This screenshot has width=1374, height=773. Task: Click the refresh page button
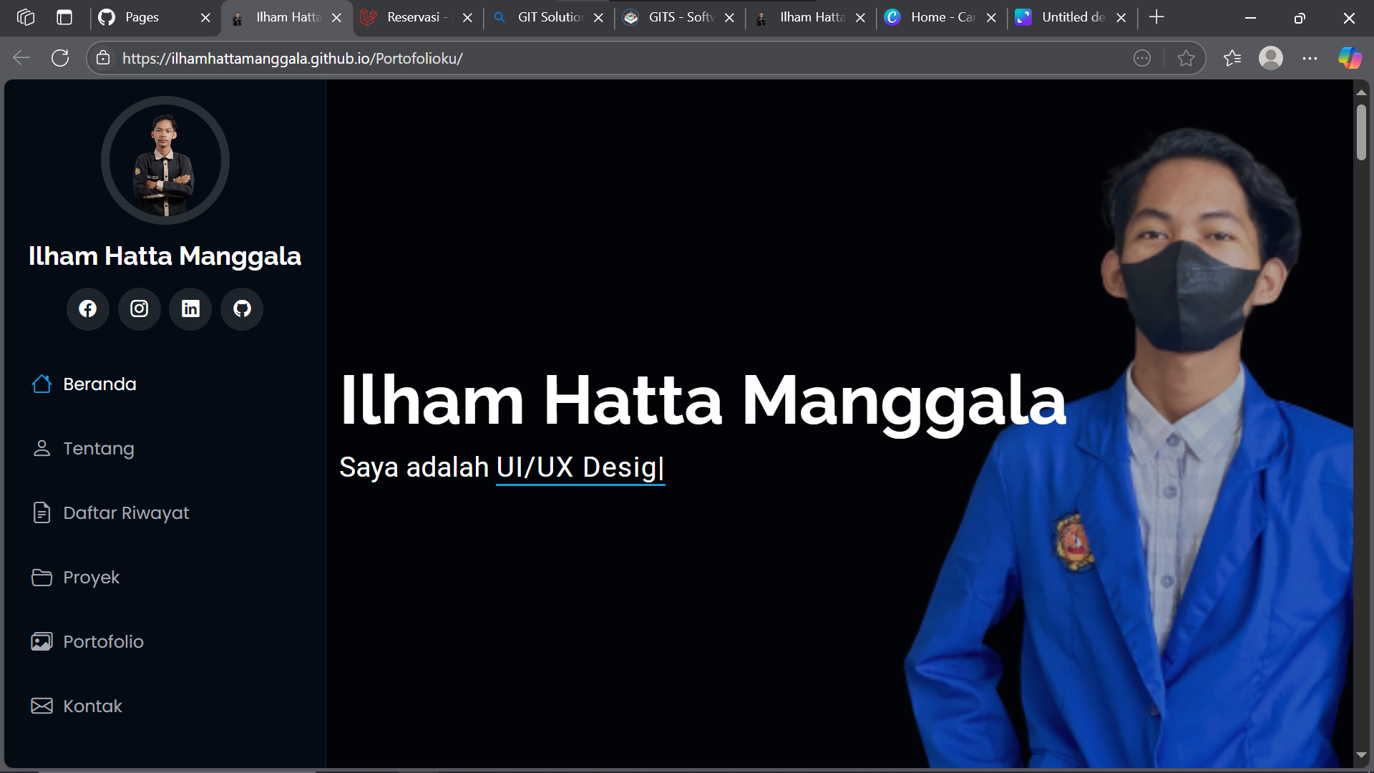60,58
